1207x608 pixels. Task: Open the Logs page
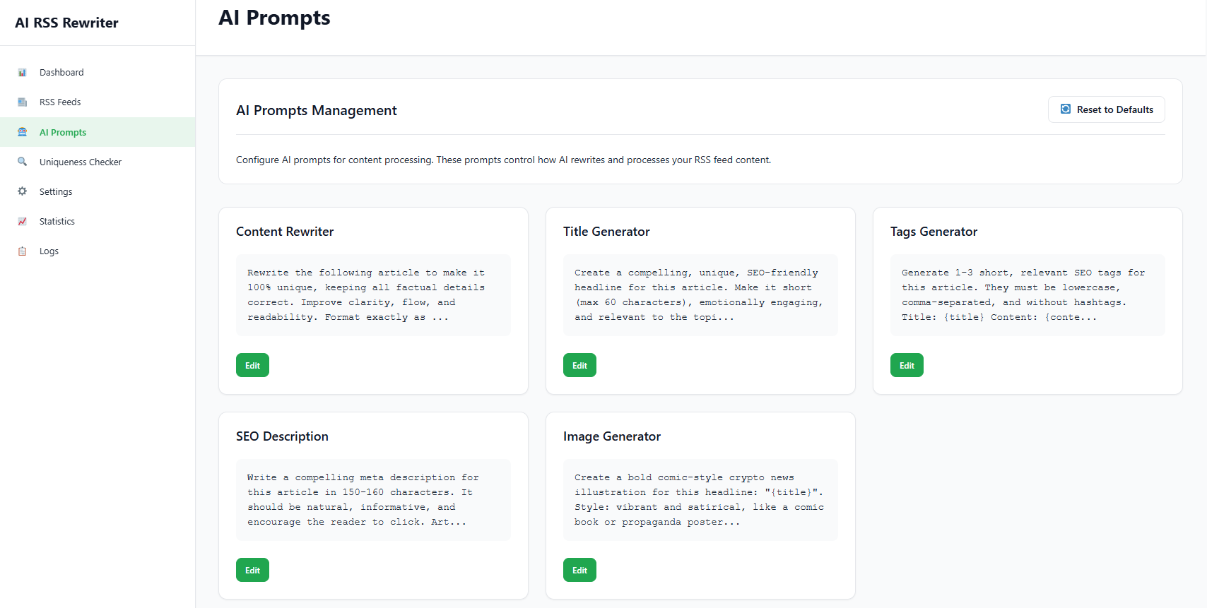tap(49, 251)
